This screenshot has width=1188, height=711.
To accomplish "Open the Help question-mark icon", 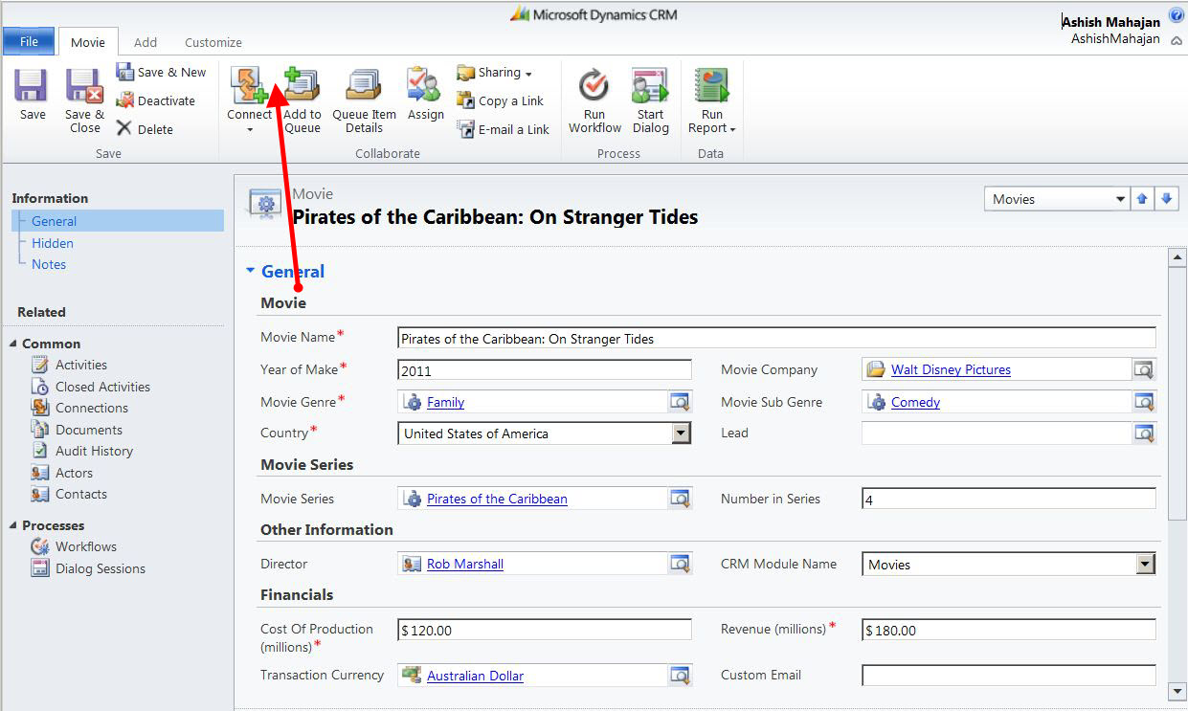I will (x=1176, y=14).
